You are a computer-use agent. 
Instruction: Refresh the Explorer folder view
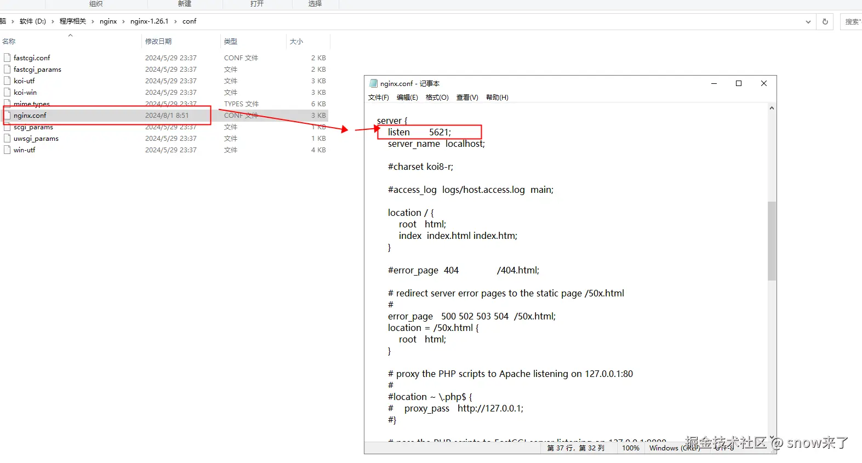pyautogui.click(x=825, y=21)
